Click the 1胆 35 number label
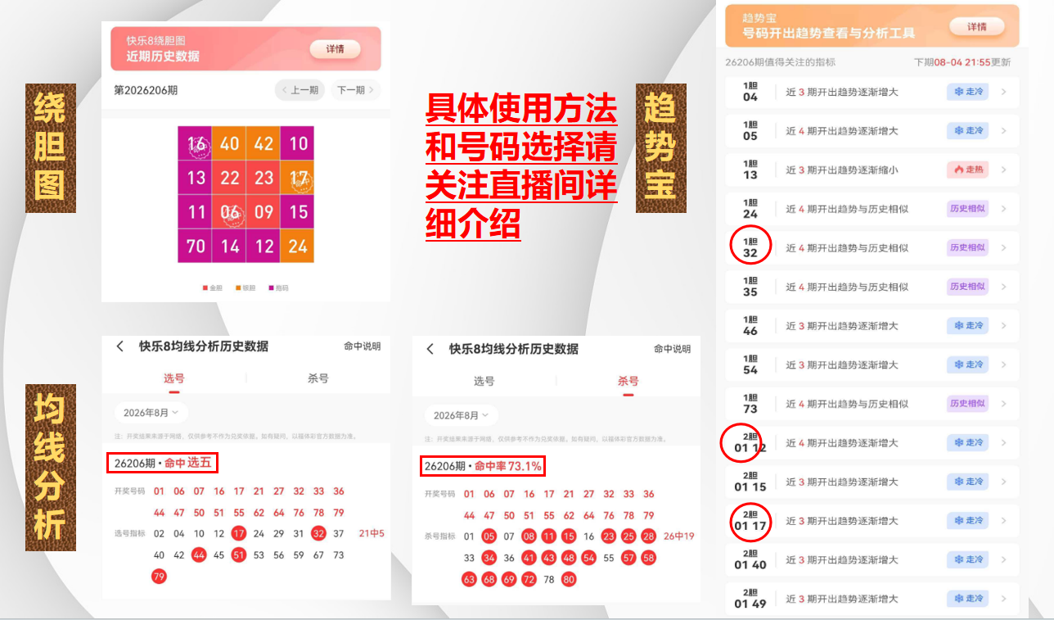Viewport: 1054px width, 620px height. click(x=750, y=287)
